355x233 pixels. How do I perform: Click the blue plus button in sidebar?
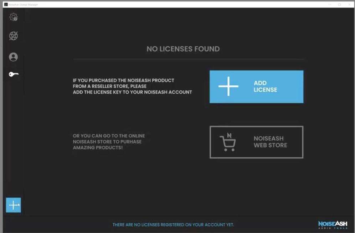[13, 205]
